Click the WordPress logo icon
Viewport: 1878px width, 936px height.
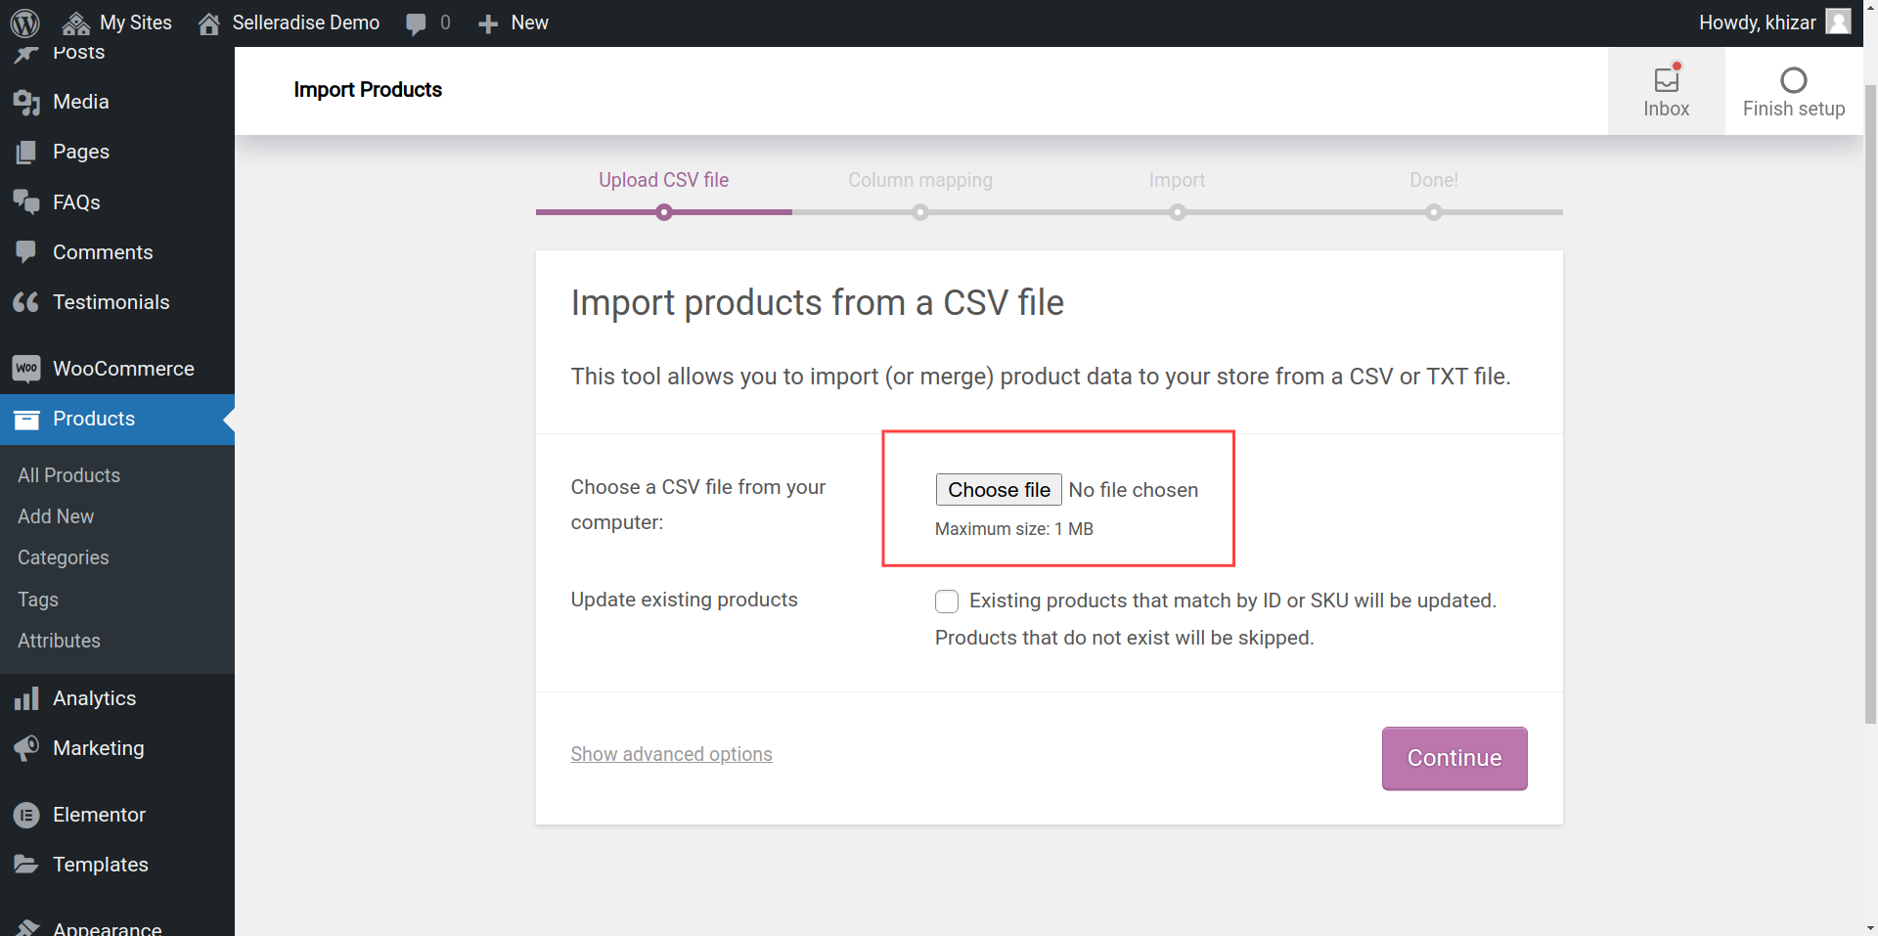pyautogui.click(x=24, y=22)
